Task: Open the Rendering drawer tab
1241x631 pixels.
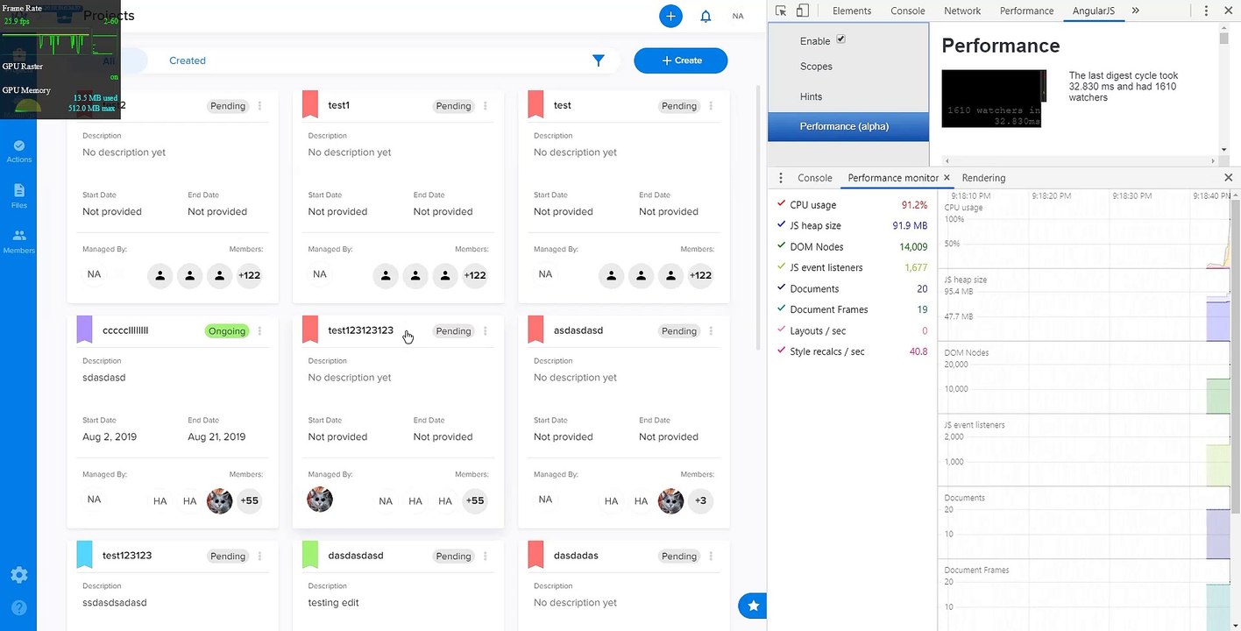Action: point(983,178)
